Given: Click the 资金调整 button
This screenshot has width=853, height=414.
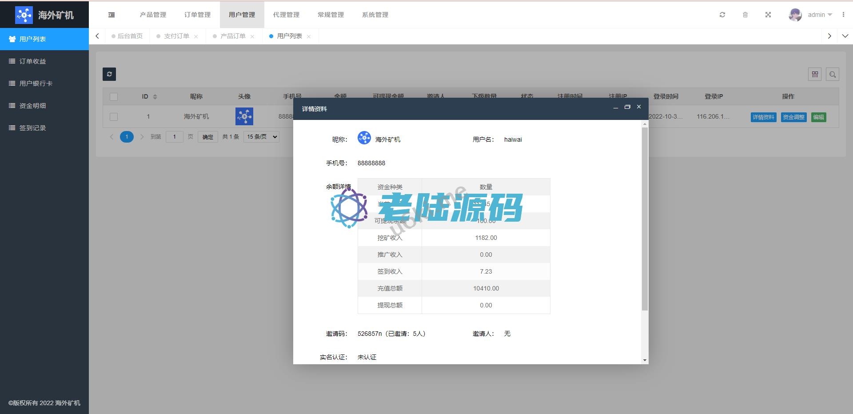Looking at the screenshot, I should (793, 117).
